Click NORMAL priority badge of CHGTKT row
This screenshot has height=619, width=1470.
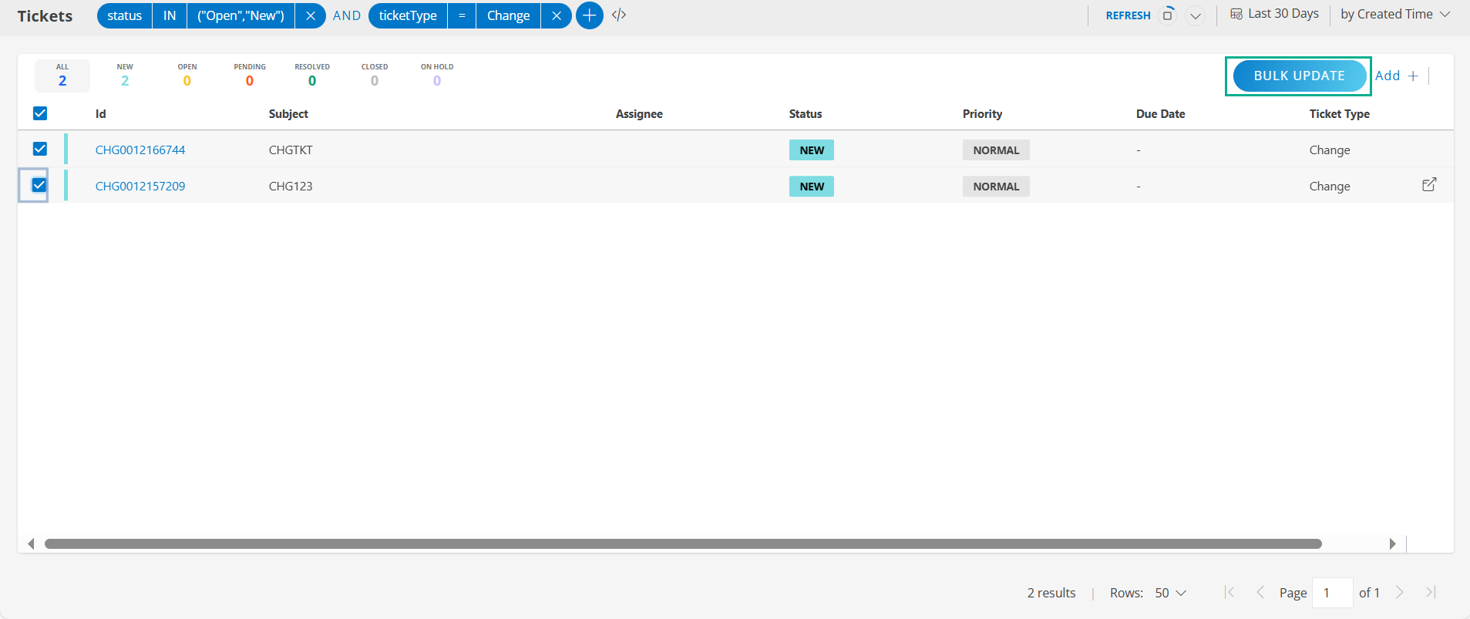(996, 150)
